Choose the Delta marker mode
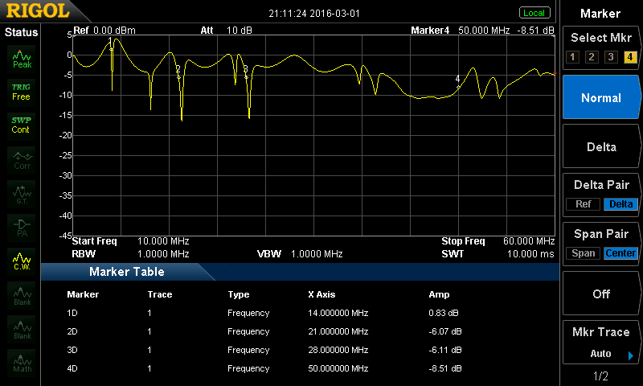This screenshot has height=386, width=643. click(x=600, y=147)
